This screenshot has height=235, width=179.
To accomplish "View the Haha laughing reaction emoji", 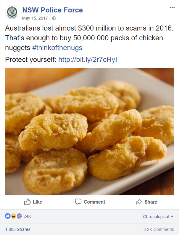I will tap(14, 216).
